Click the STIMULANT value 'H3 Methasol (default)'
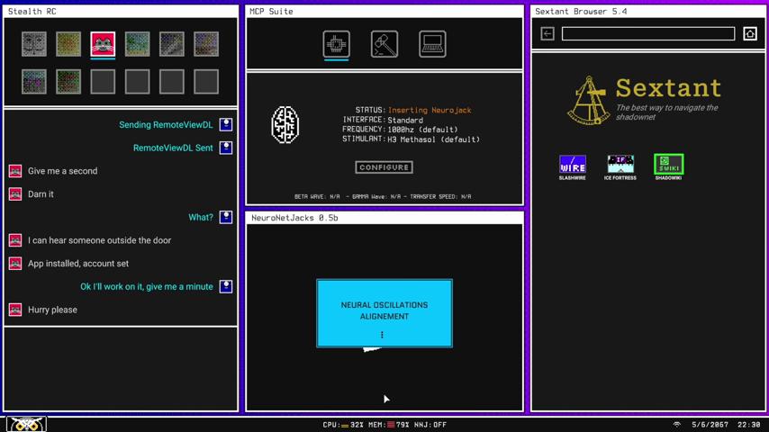Image resolution: width=769 pixels, height=432 pixels. [433, 139]
